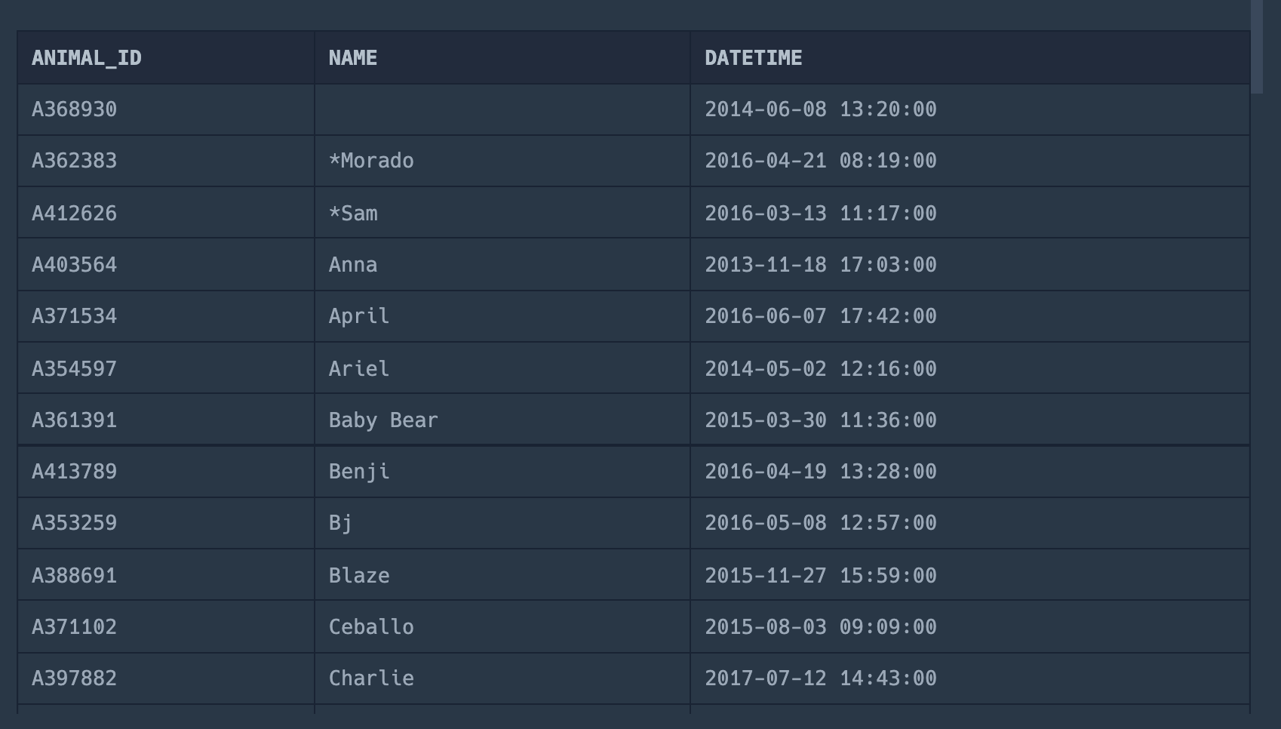Click the NAME column header
The height and width of the screenshot is (729, 1281).
[353, 58]
